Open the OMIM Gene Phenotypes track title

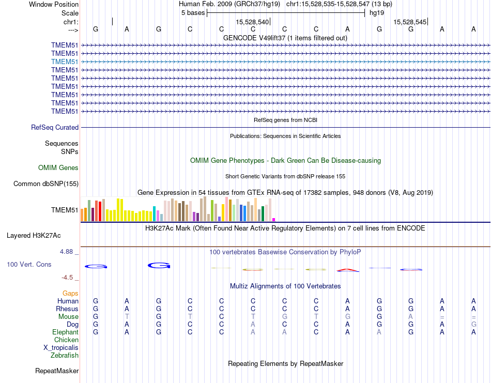point(285,161)
